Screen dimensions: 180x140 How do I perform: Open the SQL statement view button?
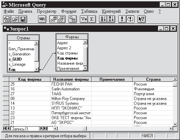coord(42,19)
